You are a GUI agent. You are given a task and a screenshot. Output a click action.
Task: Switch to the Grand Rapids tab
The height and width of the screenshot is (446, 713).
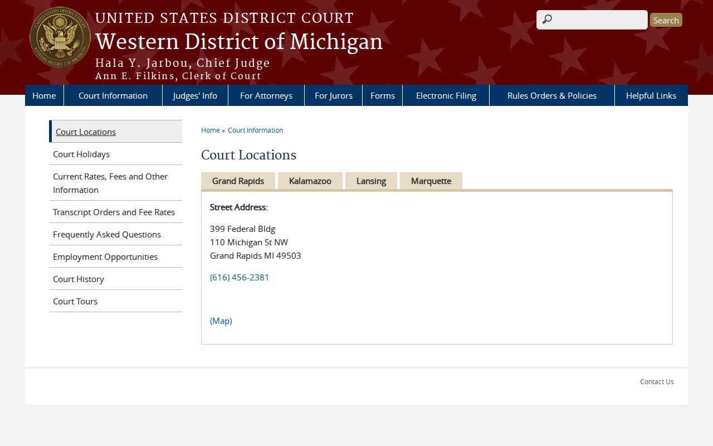tap(238, 181)
